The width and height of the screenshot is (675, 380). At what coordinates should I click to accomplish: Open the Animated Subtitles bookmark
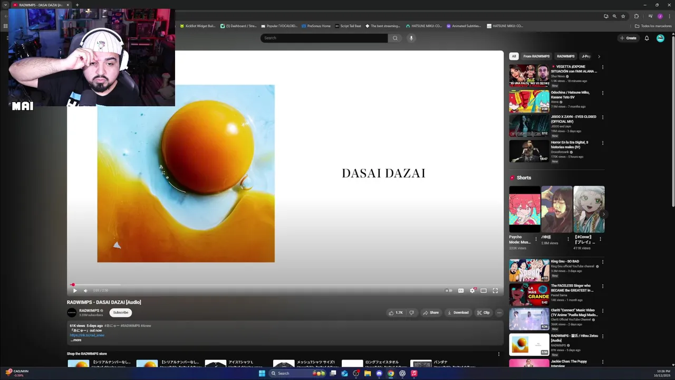464,26
